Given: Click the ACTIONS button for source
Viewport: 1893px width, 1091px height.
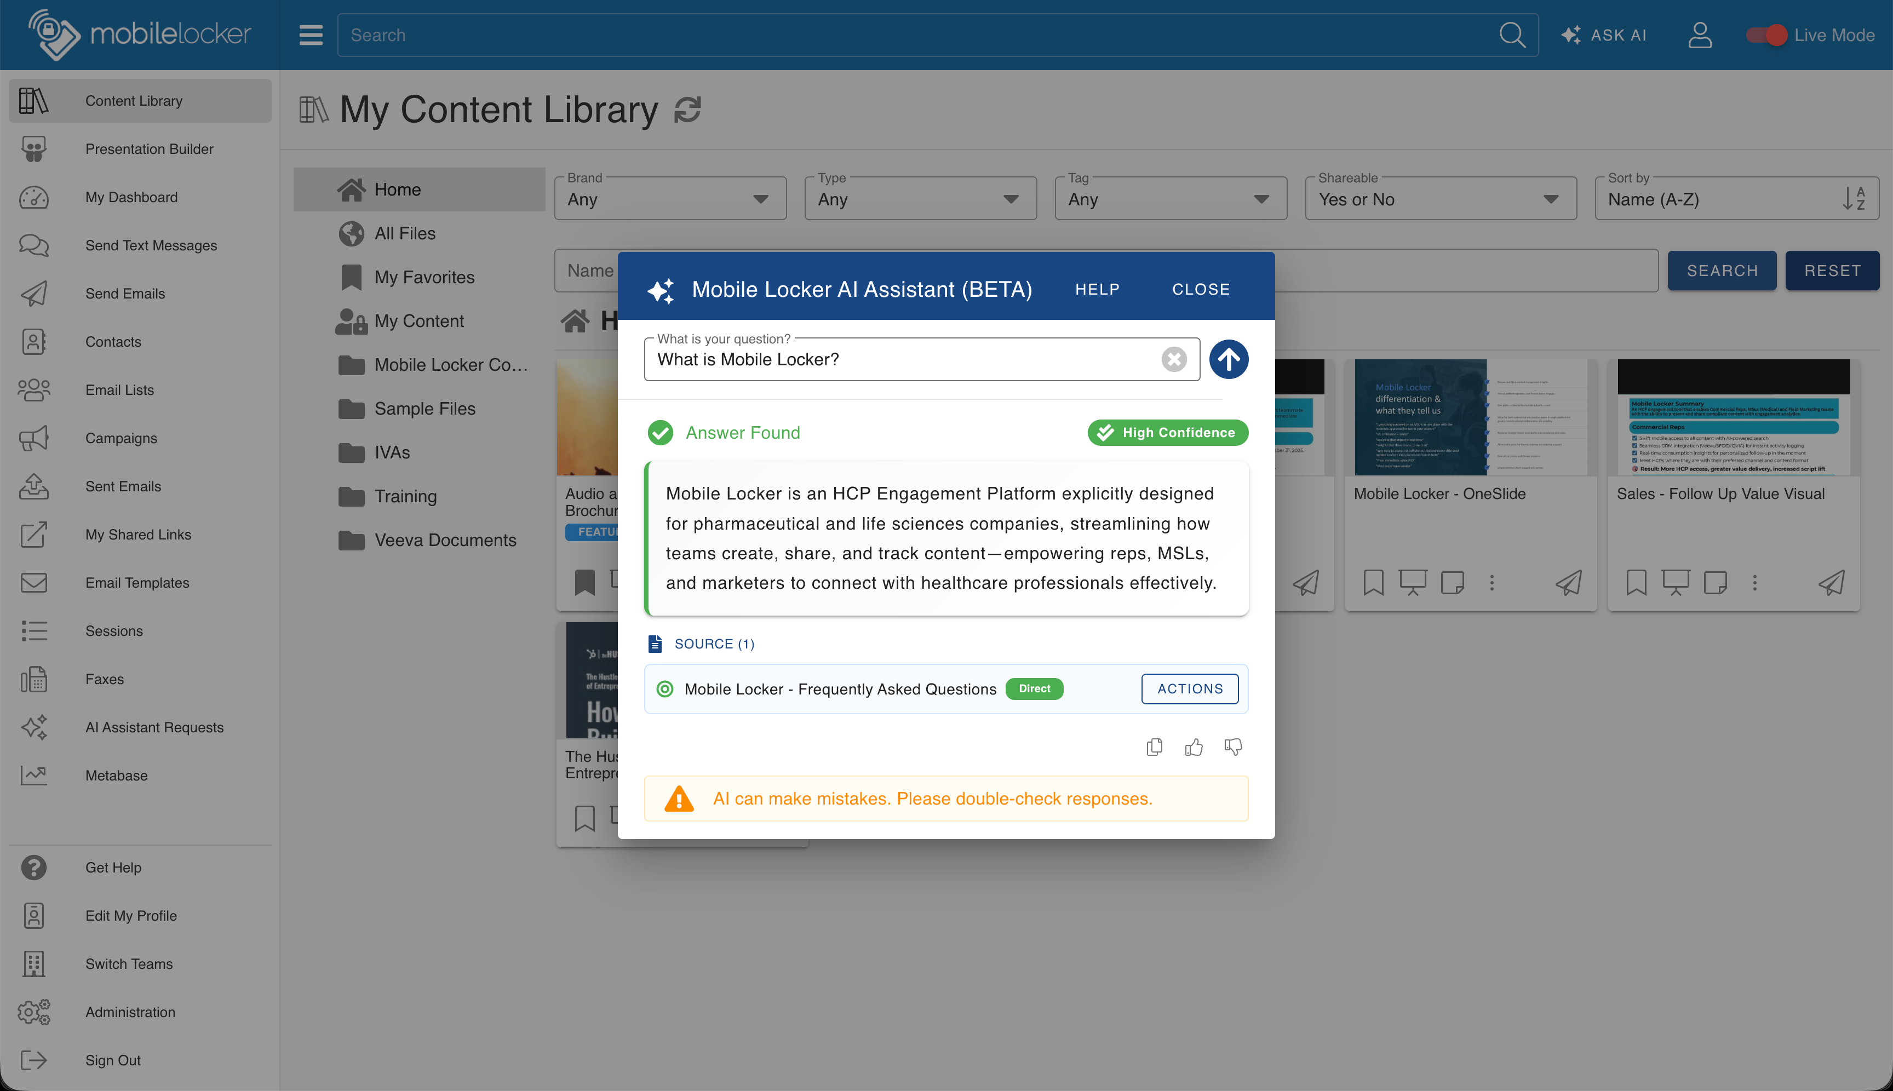Looking at the screenshot, I should tap(1189, 688).
